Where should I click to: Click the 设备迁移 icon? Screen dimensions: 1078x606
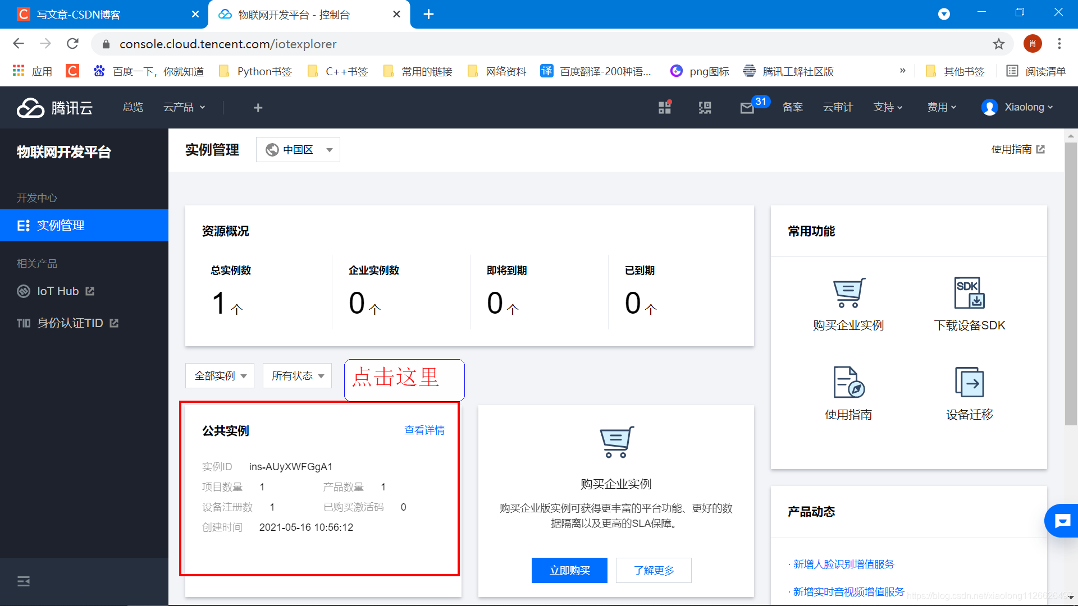pos(969,382)
